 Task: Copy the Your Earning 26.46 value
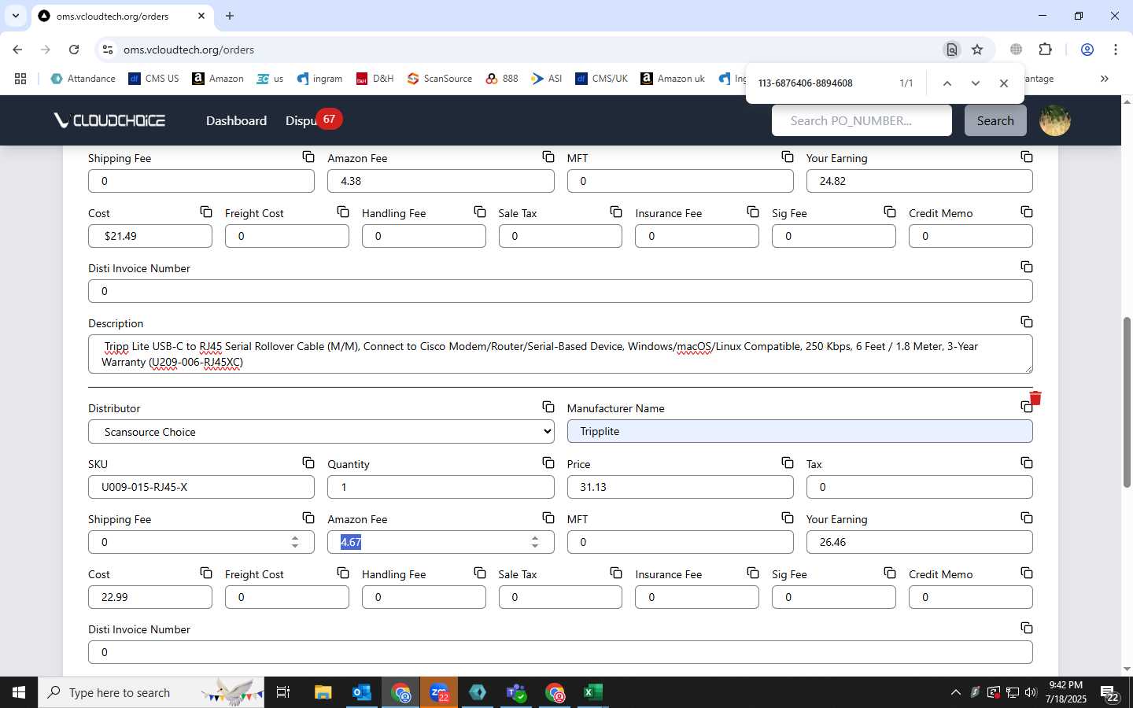coord(1027,518)
